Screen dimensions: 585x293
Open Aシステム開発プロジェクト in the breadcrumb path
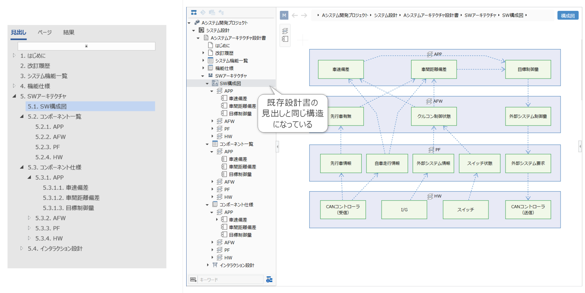[345, 15]
